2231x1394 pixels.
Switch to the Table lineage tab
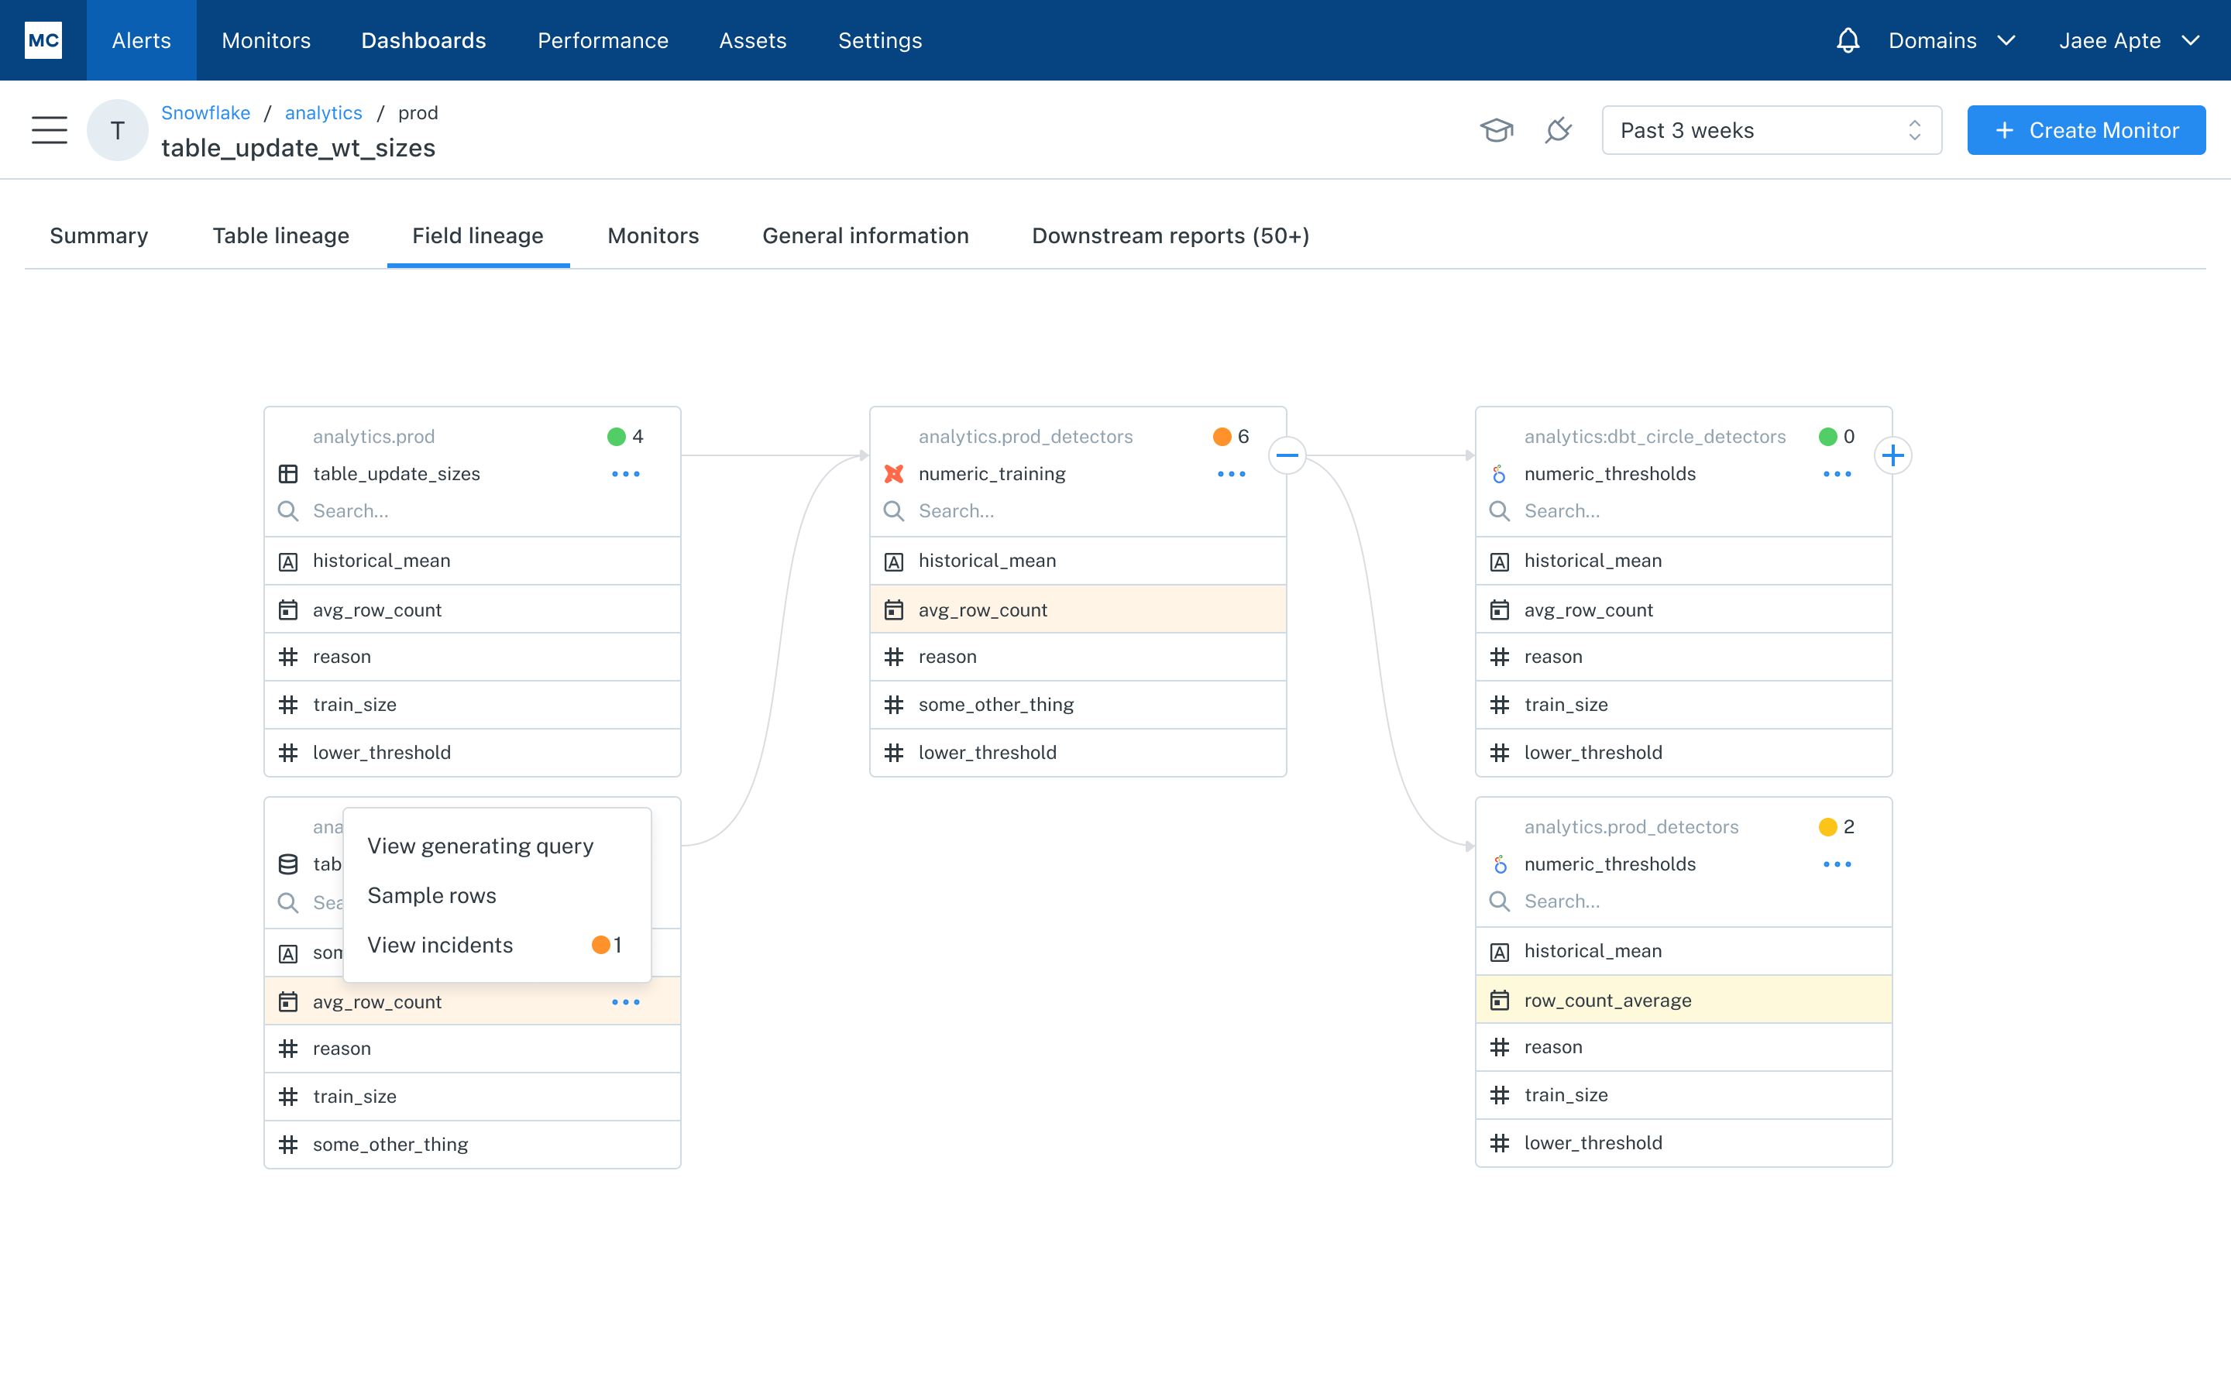[x=280, y=236]
